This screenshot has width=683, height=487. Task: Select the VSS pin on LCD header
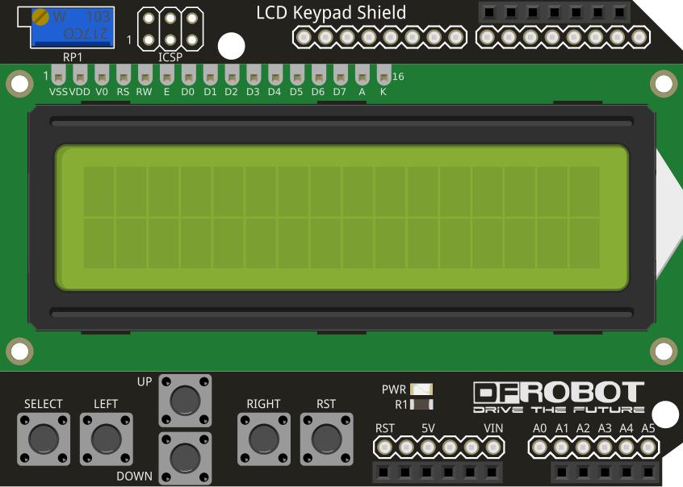[58, 75]
